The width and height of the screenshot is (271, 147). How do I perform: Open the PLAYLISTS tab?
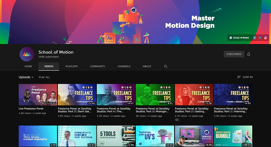click(72, 66)
